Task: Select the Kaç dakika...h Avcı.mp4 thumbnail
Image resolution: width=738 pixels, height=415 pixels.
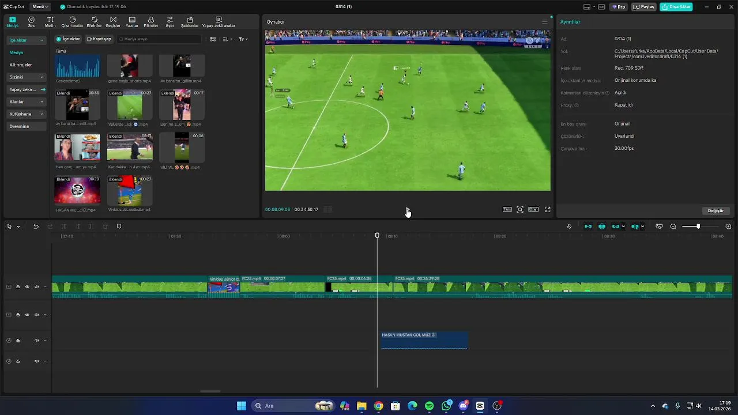Action: pos(130,147)
